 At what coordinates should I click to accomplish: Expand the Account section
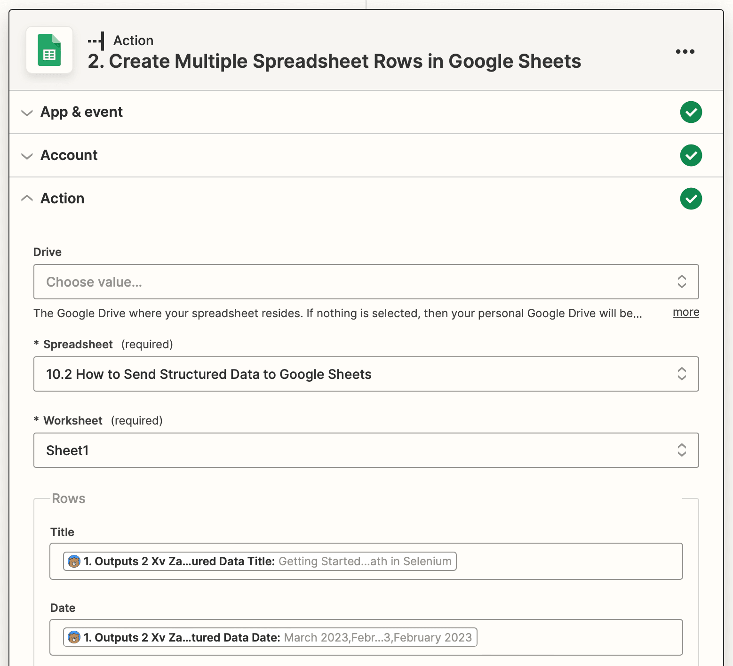point(27,156)
